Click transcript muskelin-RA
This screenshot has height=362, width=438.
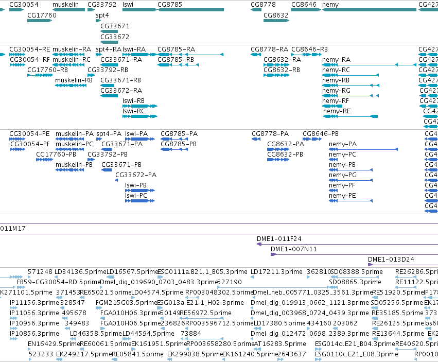point(72,49)
